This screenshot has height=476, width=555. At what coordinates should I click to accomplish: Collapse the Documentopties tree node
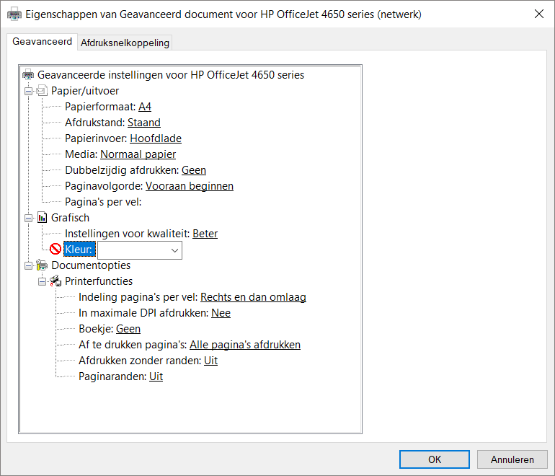point(29,265)
